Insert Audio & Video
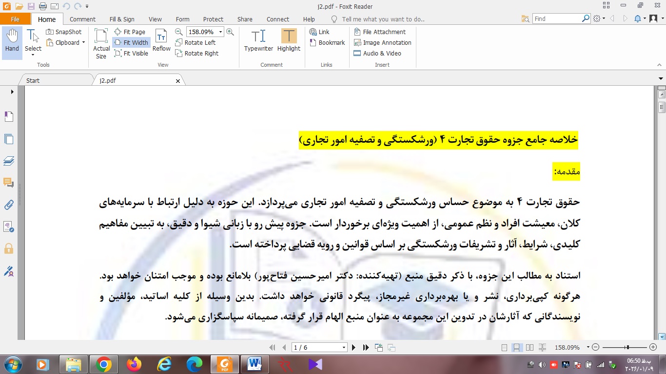Viewport: 666px width, 374px height. point(377,53)
